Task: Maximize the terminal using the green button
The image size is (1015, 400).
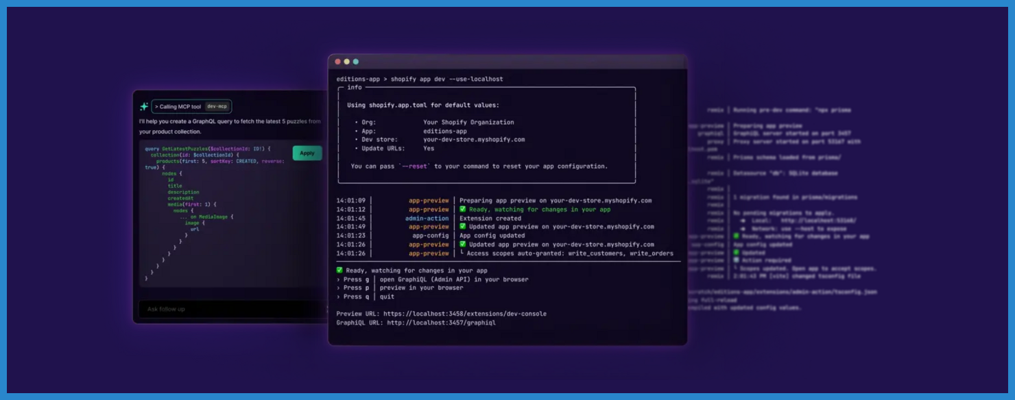Action: pos(355,62)
